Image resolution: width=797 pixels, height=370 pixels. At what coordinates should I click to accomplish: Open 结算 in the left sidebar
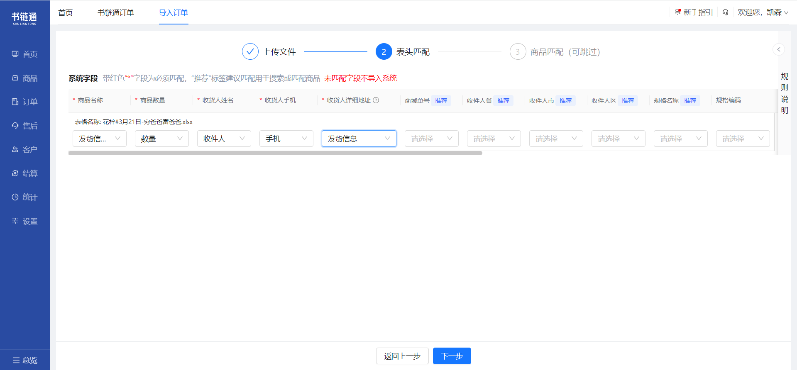pyautogui.click(x=24, y=173)
